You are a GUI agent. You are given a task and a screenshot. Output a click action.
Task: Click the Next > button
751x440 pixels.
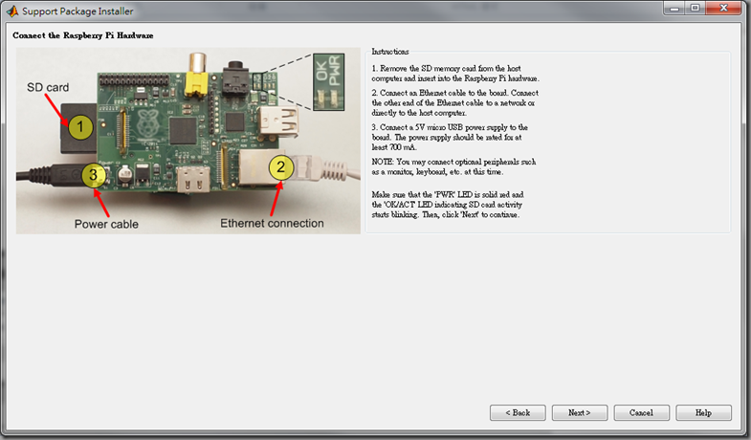click(580, 412)
